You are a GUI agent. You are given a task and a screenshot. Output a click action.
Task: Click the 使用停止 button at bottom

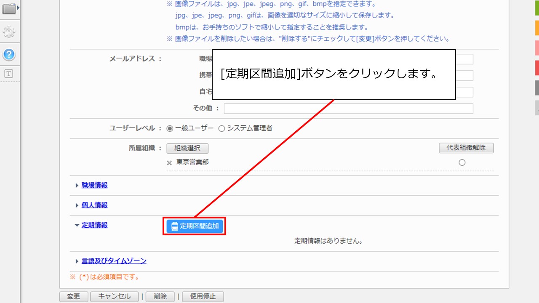(x=203, y=296)
